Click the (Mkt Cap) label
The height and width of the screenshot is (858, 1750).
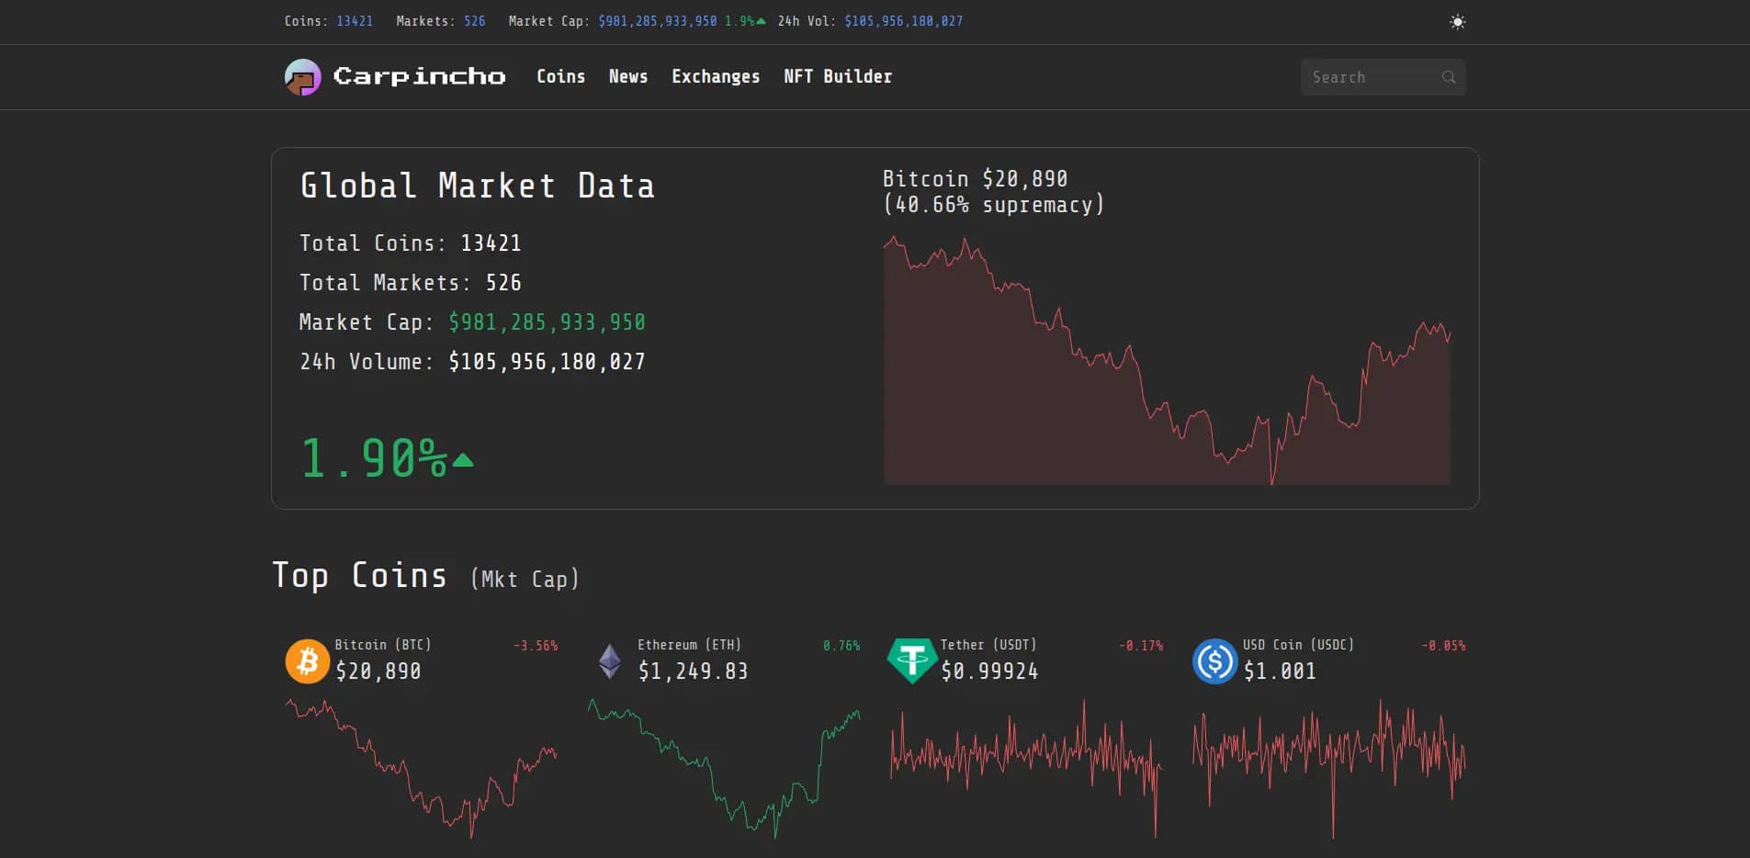[525, 579]
